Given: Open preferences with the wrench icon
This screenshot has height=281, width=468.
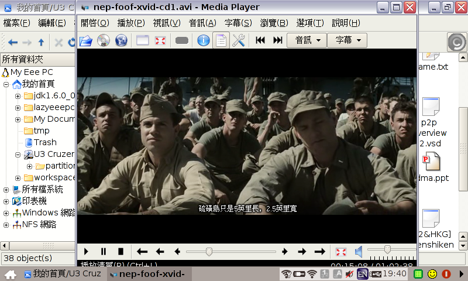Looking at the screenshot, I should click(x=238, y=40).
